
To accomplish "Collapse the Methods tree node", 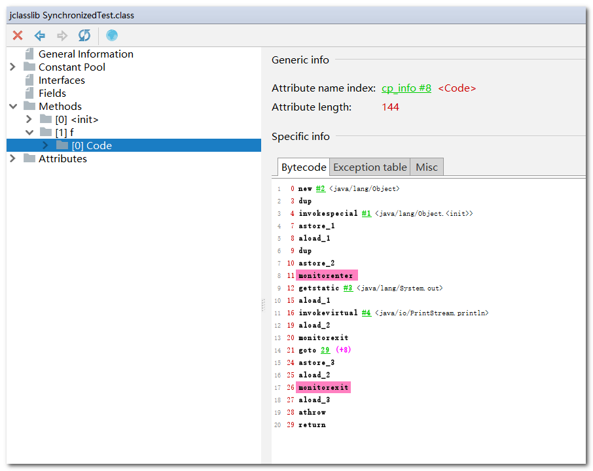I will 13,107.
